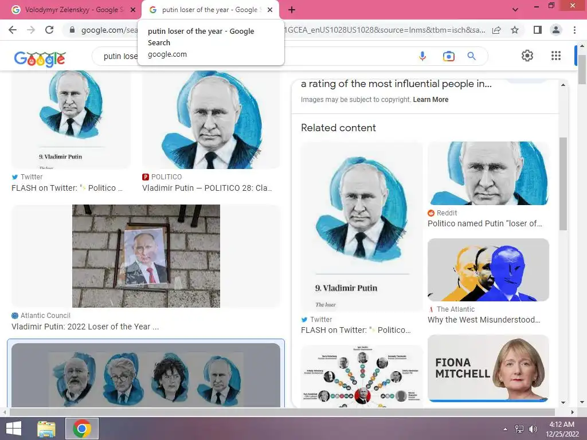Open the Windows Start menu

[x=14, y=429]
